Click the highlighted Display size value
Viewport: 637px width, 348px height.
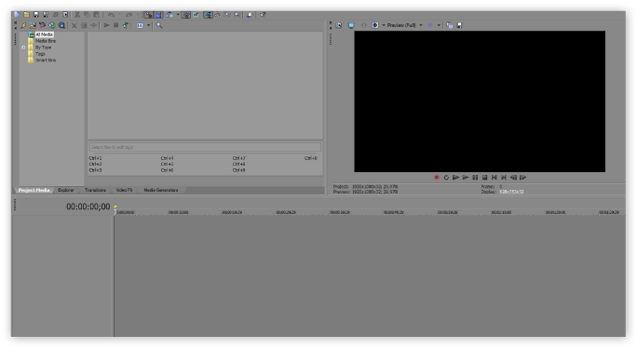click(511, 192)
